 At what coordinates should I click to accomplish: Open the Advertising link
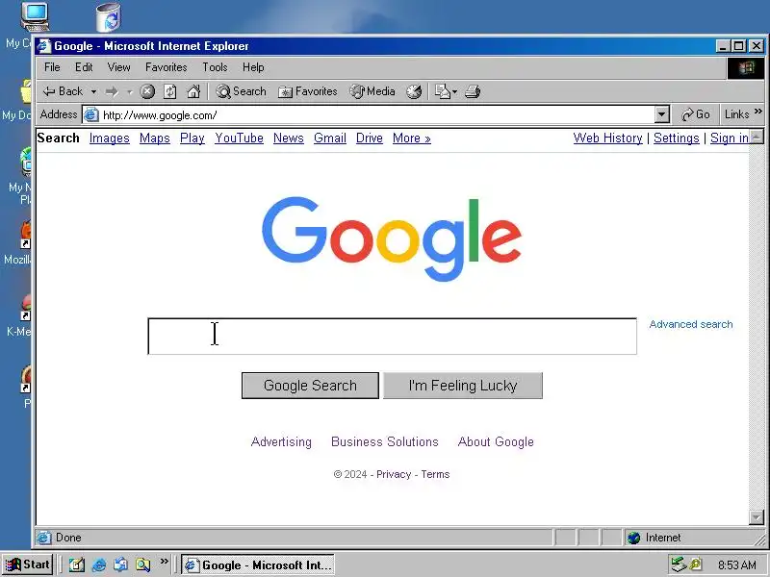click(x=281, y=442)
